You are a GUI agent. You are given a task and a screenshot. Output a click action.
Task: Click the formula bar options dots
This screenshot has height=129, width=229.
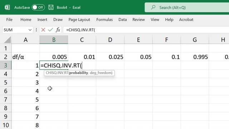tap(36, 30)
